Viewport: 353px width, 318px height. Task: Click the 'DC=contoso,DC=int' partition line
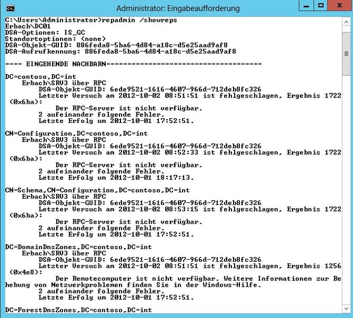(x=40, y=77)
